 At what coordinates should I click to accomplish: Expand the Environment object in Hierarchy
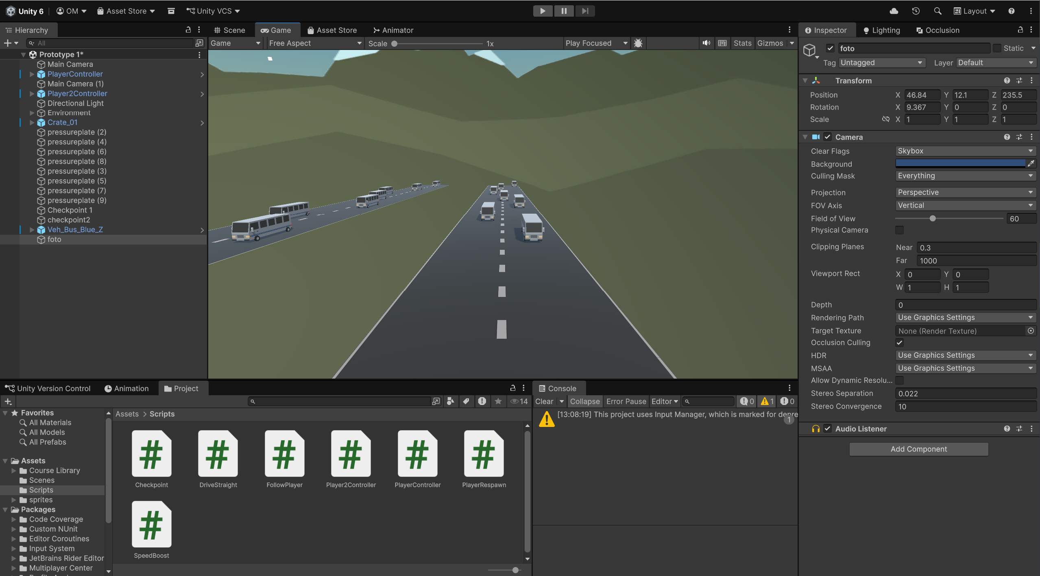(x=32, y=113)
